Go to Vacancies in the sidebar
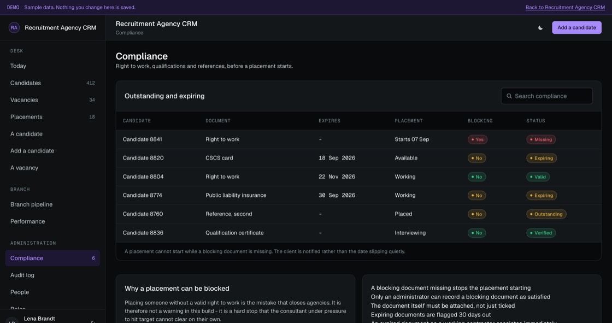 [52, 100]
